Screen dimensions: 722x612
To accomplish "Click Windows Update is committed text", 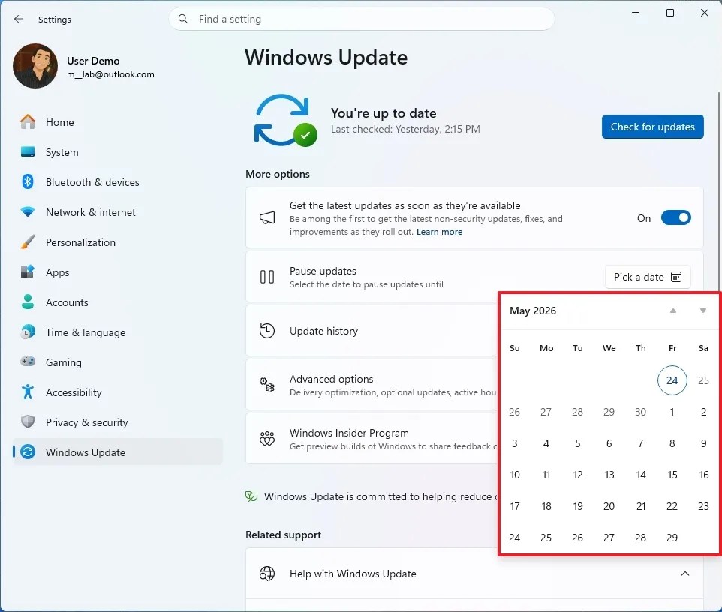I will pos(380,496).
